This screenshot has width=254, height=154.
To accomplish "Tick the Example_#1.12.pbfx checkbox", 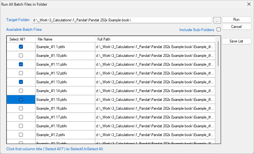I will 21,73.
